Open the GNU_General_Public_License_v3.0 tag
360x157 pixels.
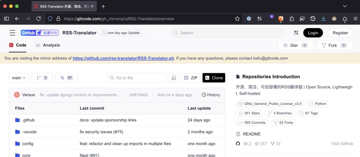(x=270, y=104)
